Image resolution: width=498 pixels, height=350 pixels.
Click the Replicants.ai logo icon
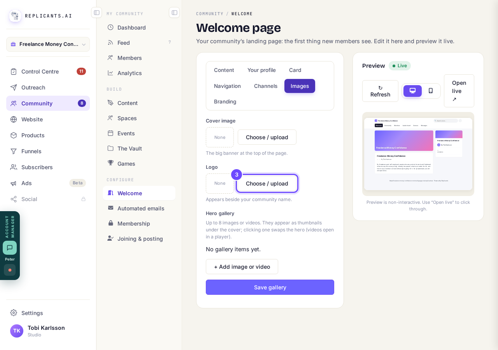click(x=15, y=16)
